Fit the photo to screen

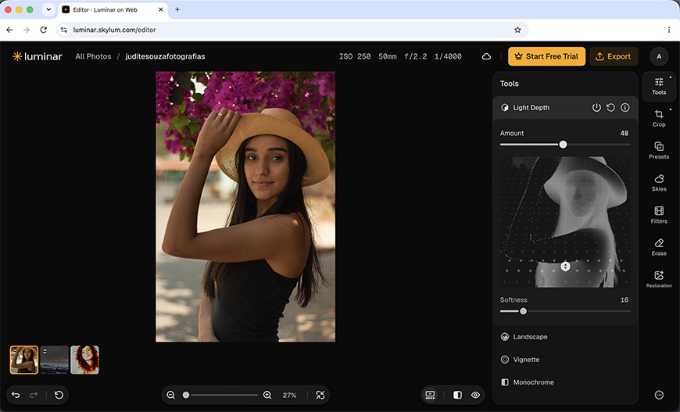(x=320, y=395)
